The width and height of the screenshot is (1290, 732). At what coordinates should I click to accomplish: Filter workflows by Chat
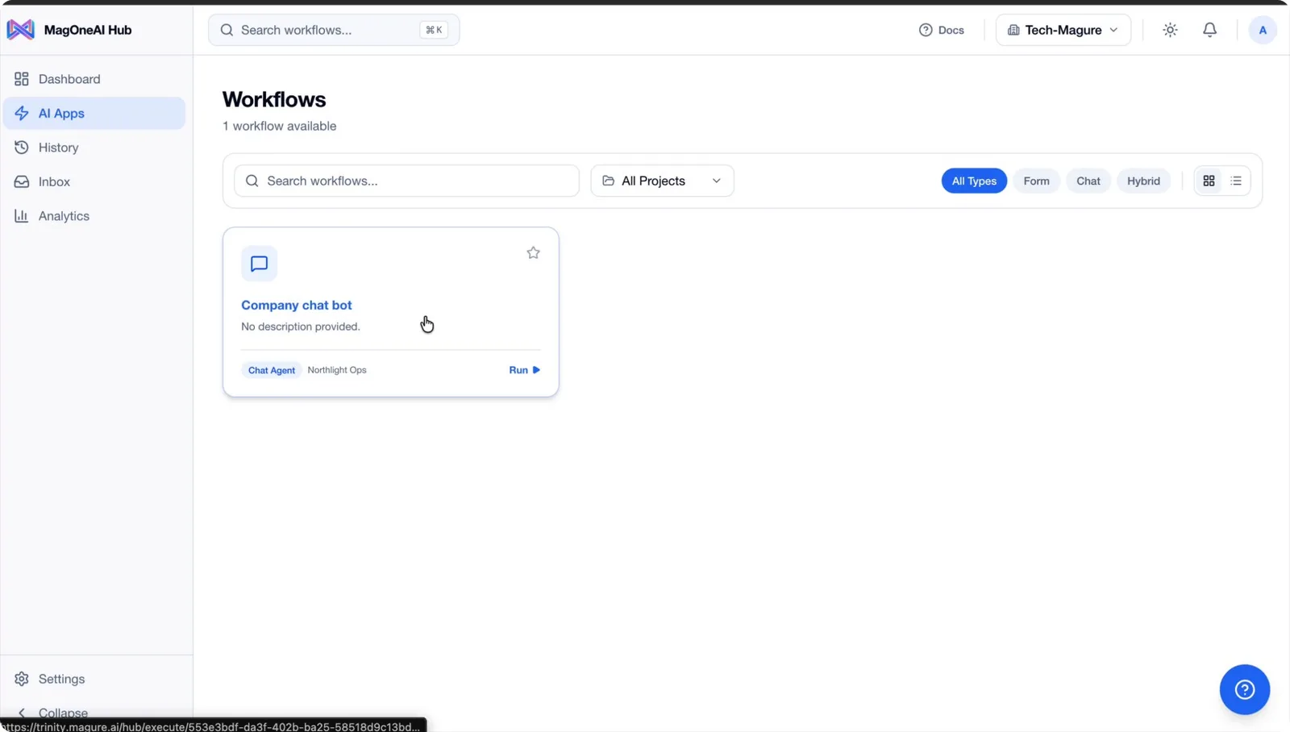(x=1088, y=181)
